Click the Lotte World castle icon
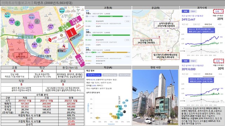This screenshot has height=126, width=225. coord(64,46)
